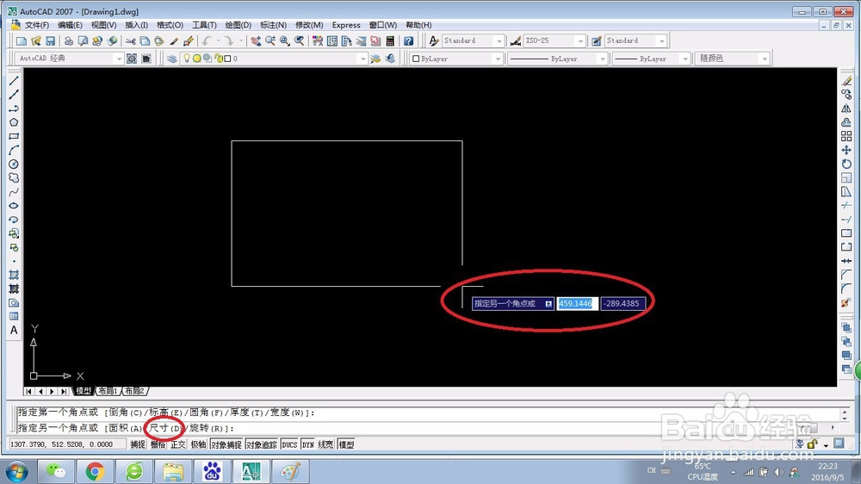The image size is (861, 484).
Task: Jump to first layout tab arrow
Action: (x=29, y=391)
